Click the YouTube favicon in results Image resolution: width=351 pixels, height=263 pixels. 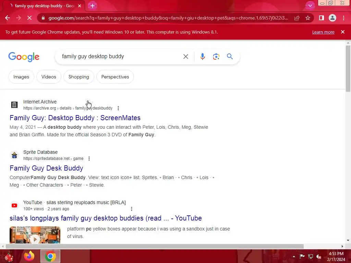click(14, 205)
